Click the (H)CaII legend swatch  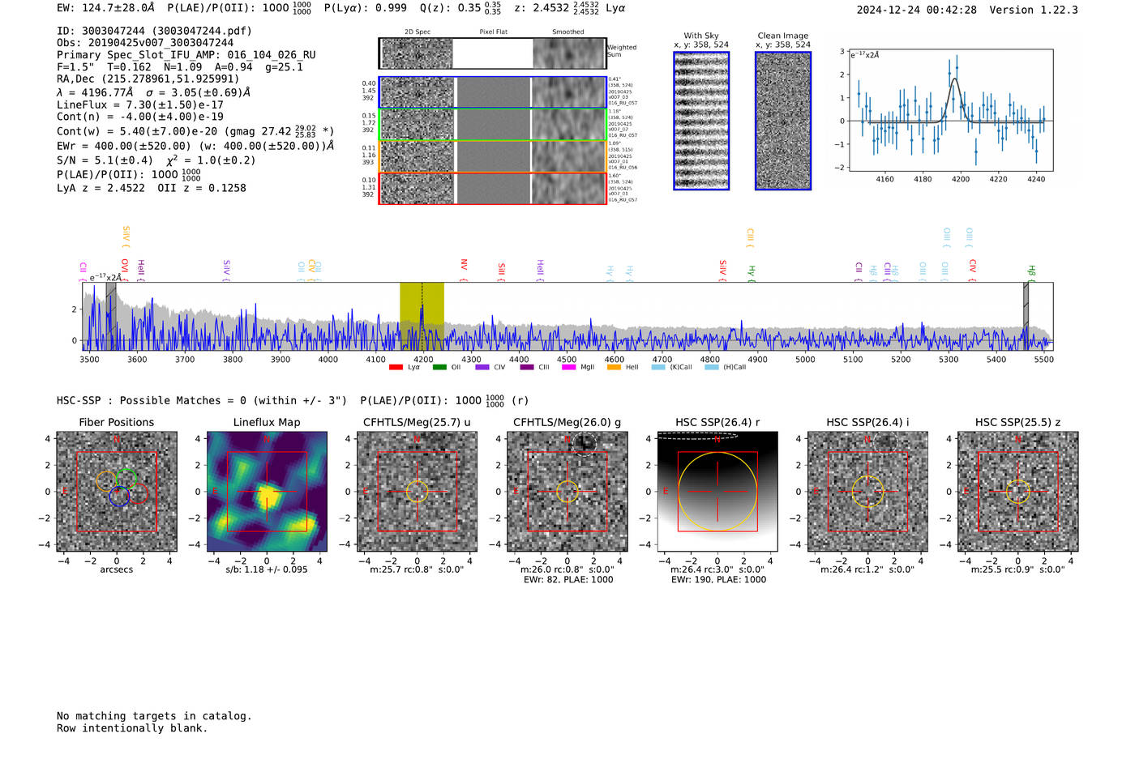point(712,367)
